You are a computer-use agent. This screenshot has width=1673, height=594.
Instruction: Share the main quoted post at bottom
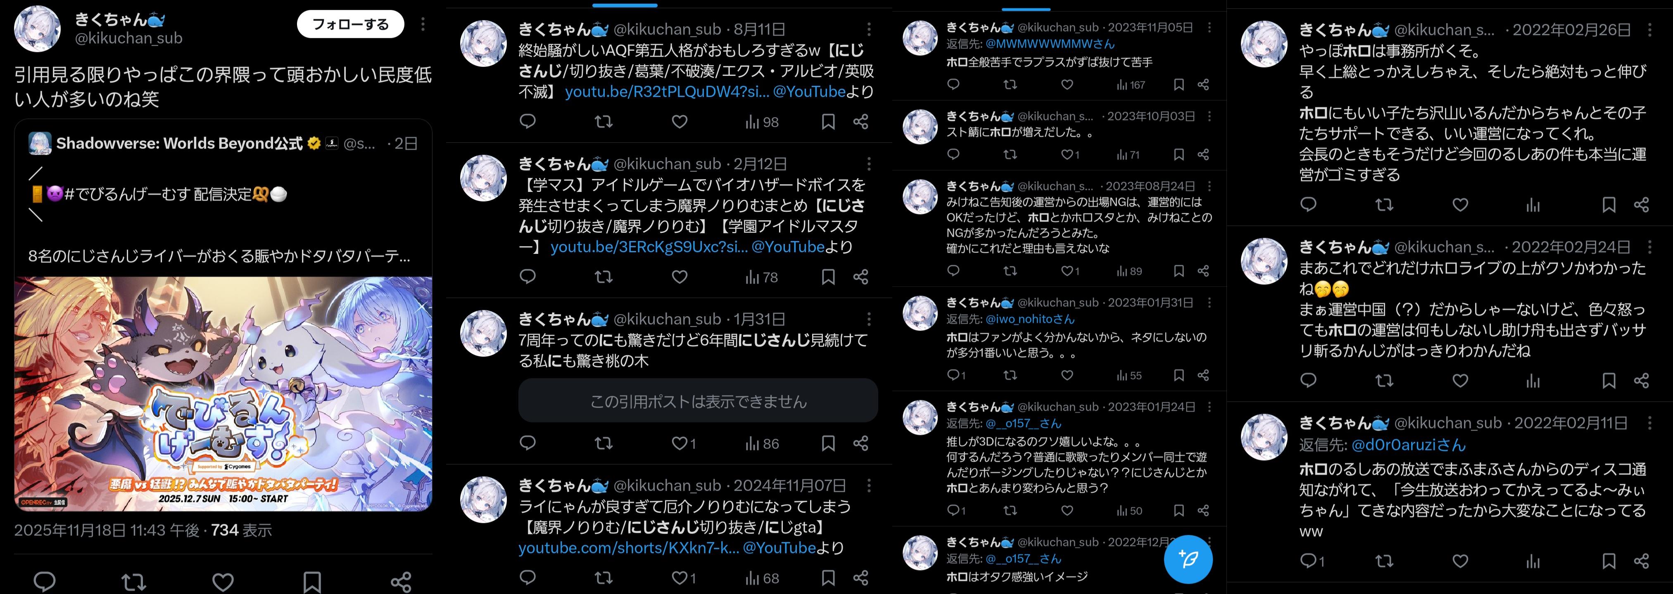coord(401,582)
